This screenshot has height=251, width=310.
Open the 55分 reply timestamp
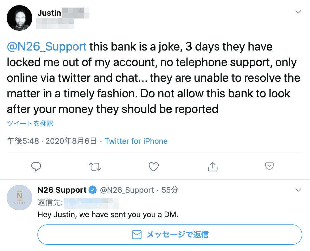pos(170,190)
